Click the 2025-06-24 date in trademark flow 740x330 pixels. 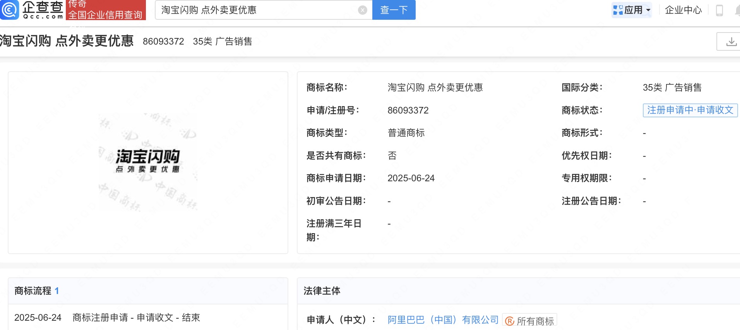[38, 318]
